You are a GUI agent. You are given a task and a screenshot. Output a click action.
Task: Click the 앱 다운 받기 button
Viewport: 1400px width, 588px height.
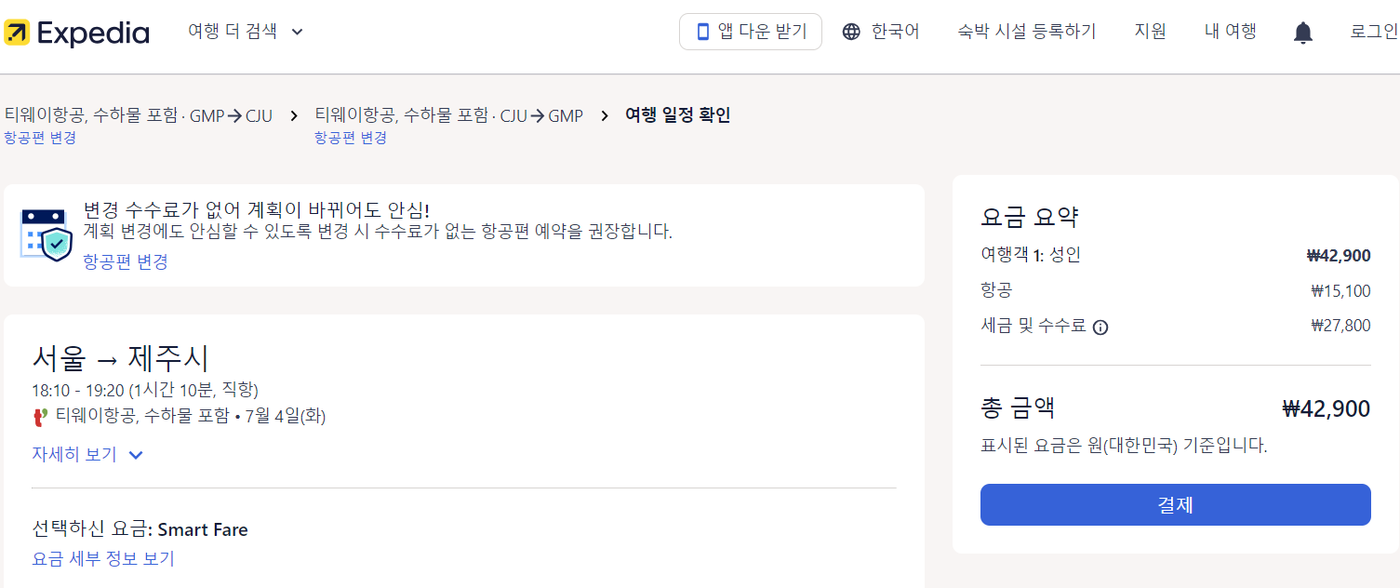pyautogui.click(x=750, y=31)
